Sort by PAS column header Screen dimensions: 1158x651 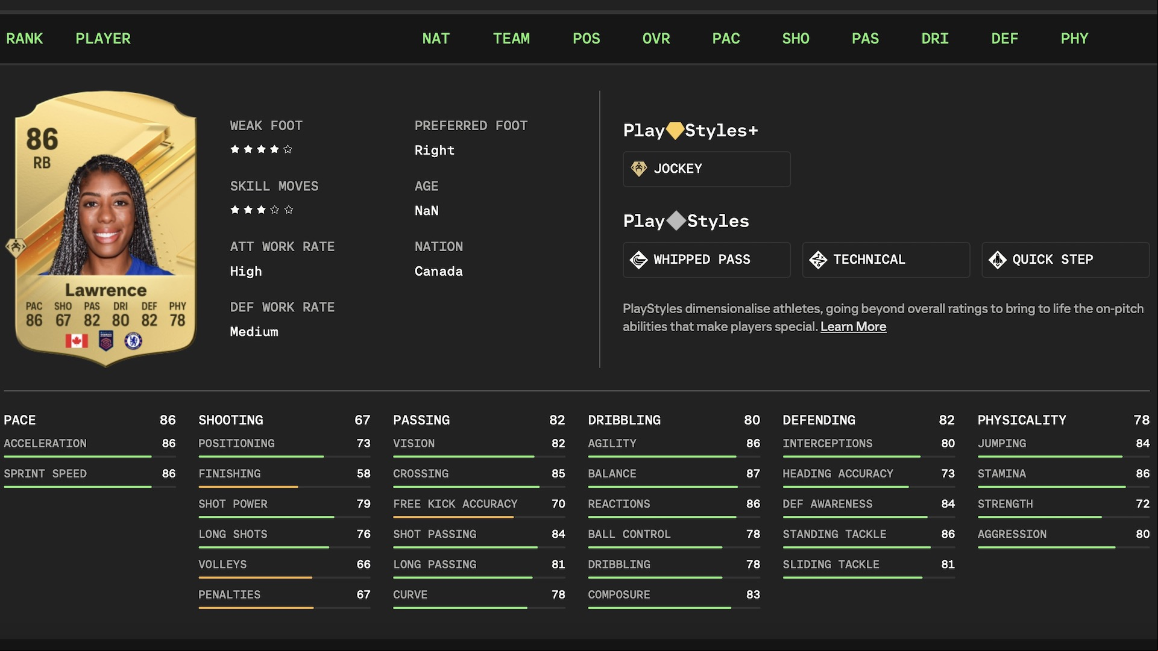point(865,39)
